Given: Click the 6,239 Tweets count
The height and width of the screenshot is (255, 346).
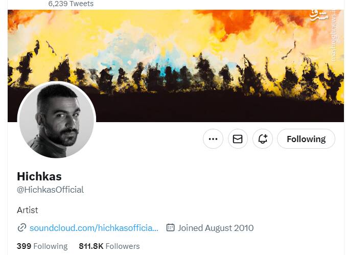Looking at the screenshot, I should click(x=71, y=4).
